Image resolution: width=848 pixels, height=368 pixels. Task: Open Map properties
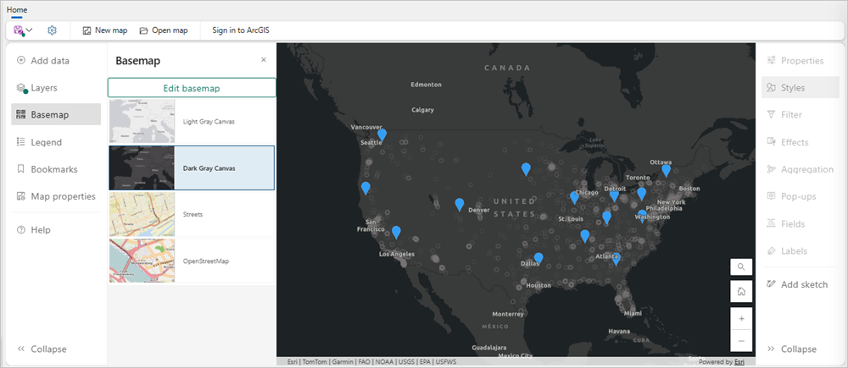tap(56, 196)
